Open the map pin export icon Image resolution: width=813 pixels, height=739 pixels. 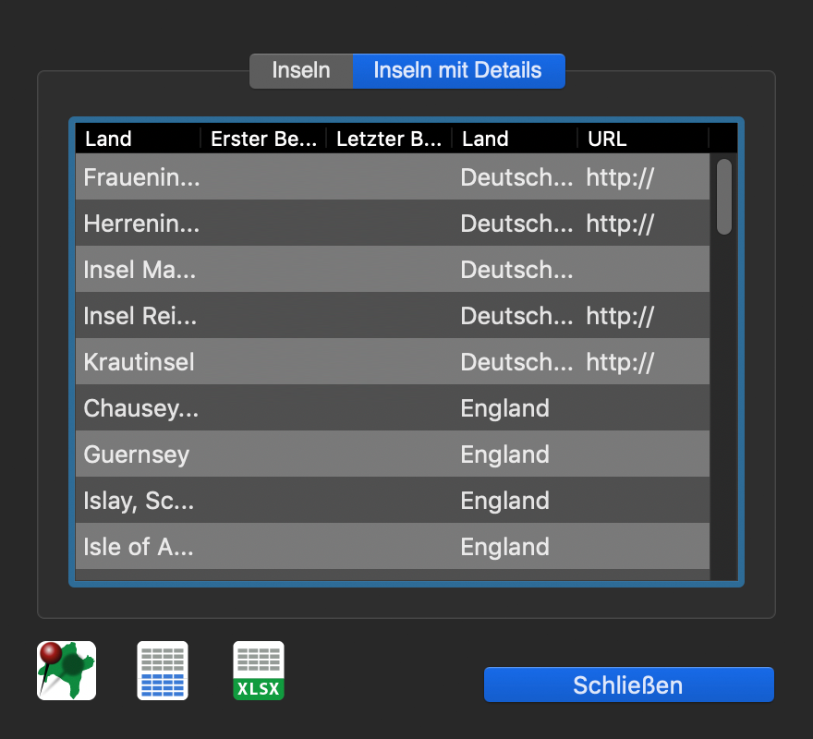67,671
